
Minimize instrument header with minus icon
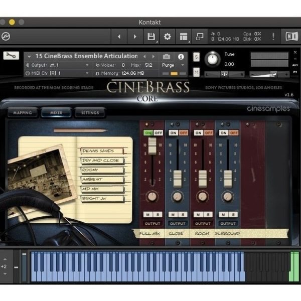coord(295,59)
